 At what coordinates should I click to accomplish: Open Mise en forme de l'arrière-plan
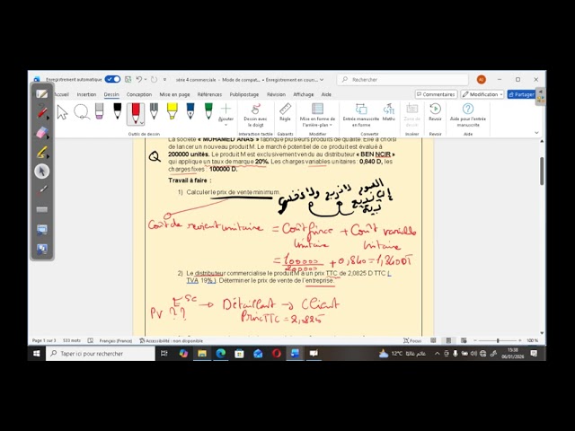[317, 115]
